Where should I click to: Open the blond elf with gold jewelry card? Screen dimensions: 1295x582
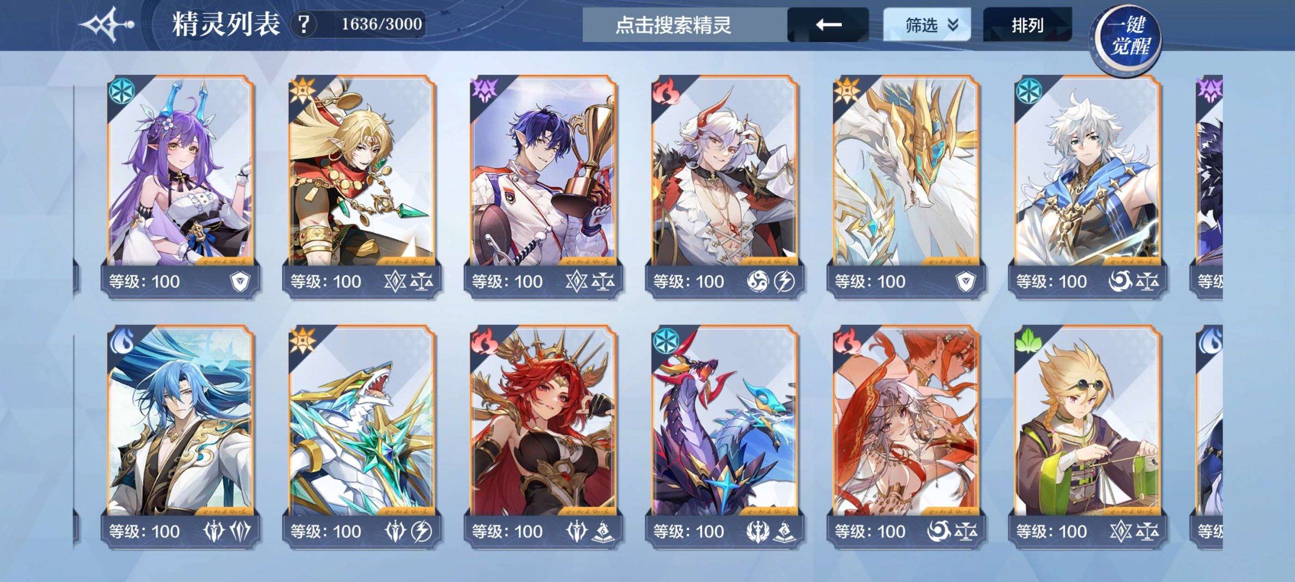point(362,185)
